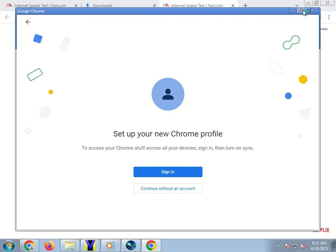
Task: Switch to first Internet Speed Test tab
Action: (40, 5)
